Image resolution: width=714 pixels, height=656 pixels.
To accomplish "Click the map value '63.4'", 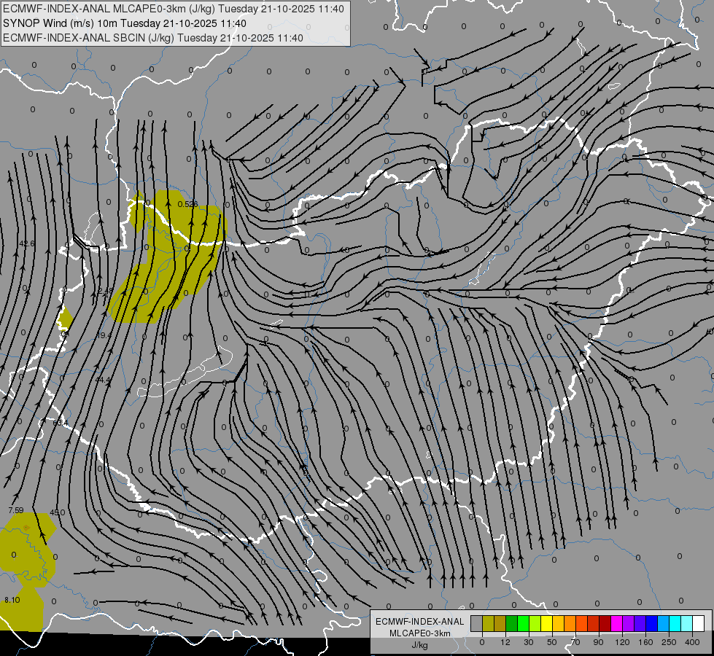I will 60,423.
